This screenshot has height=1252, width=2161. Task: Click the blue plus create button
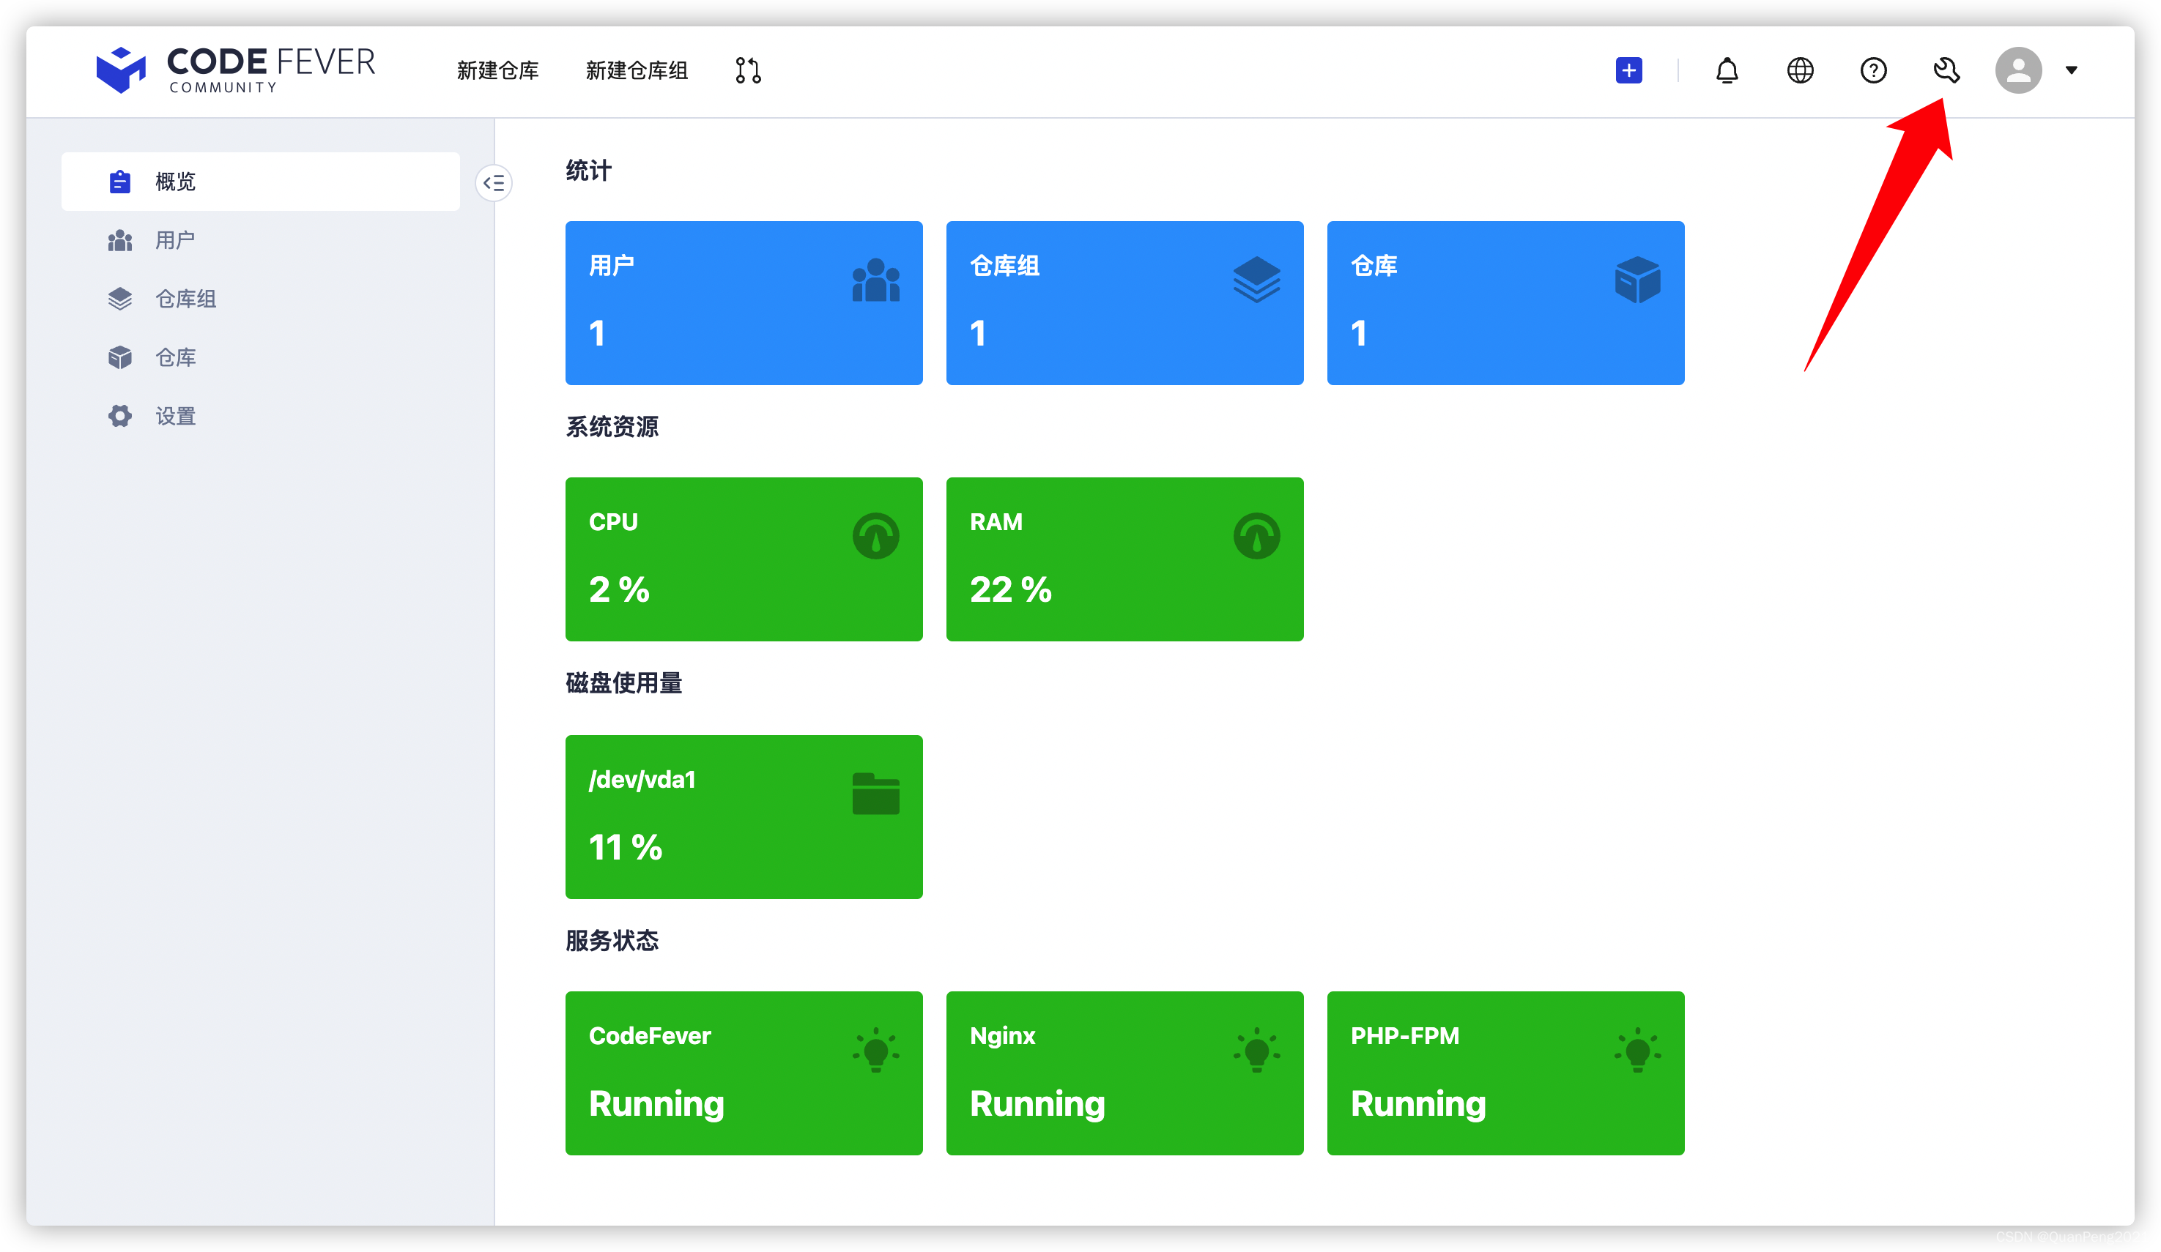click(1628, 70)
